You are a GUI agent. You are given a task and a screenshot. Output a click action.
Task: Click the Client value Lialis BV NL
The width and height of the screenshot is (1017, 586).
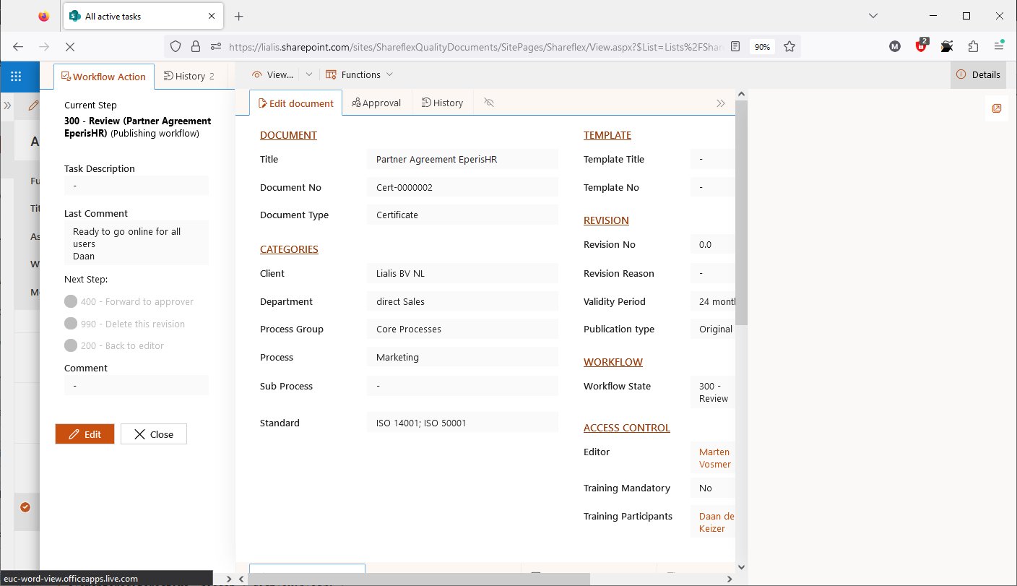tap(462, 273)
